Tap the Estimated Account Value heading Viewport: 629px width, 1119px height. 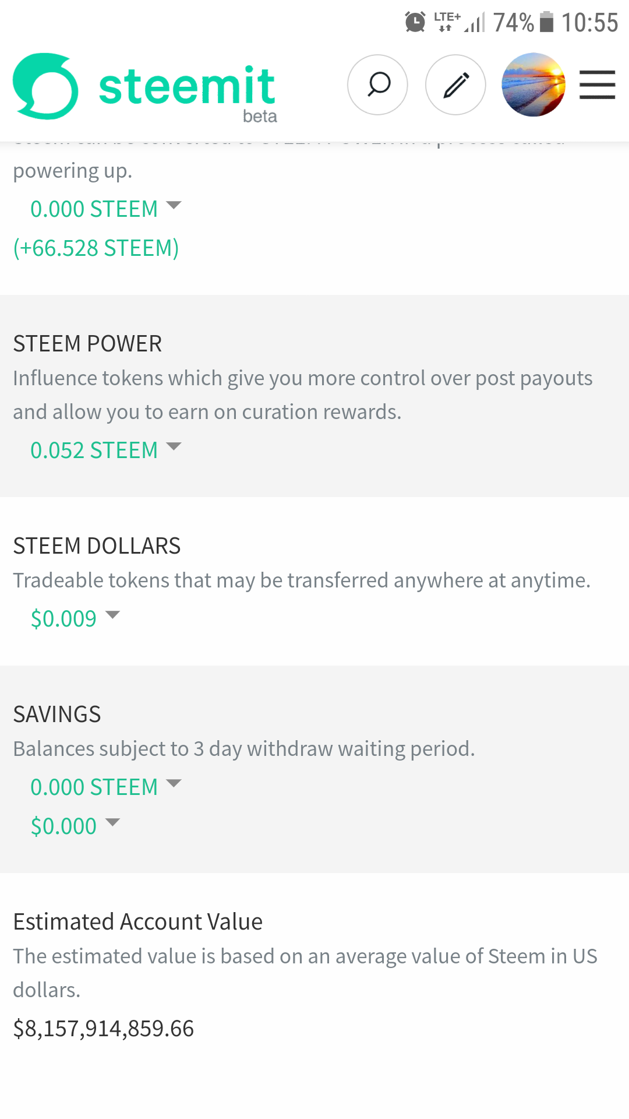coord(137,922)
